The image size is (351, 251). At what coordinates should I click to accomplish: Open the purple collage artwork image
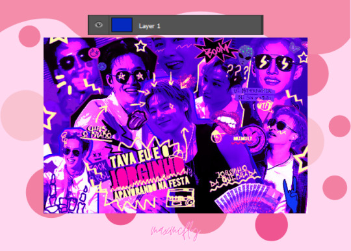click(175, 125)
